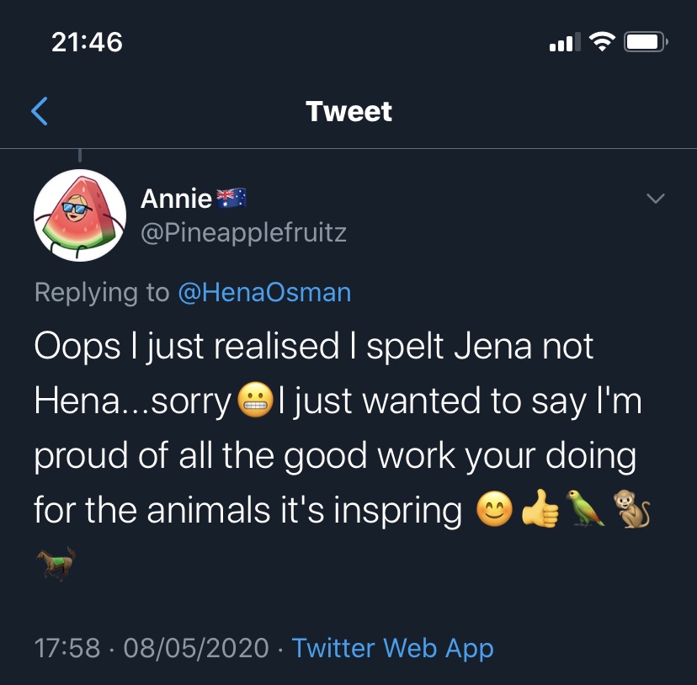Image resolution: width=697 pixels, height=685 pixels.
Task: Tap the Tweet header title
Action: click(x=348, y=111)
